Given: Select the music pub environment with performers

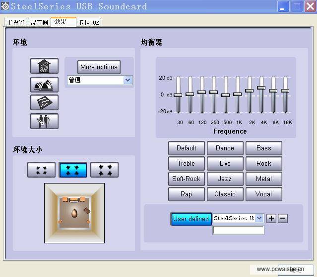Looking at the screenshot, I should (44, 121).
